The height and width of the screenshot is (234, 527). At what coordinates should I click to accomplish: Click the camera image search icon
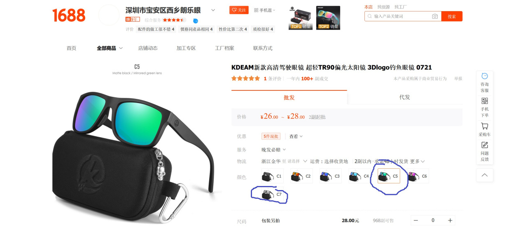pyautogui.click(x=435, y=16)
